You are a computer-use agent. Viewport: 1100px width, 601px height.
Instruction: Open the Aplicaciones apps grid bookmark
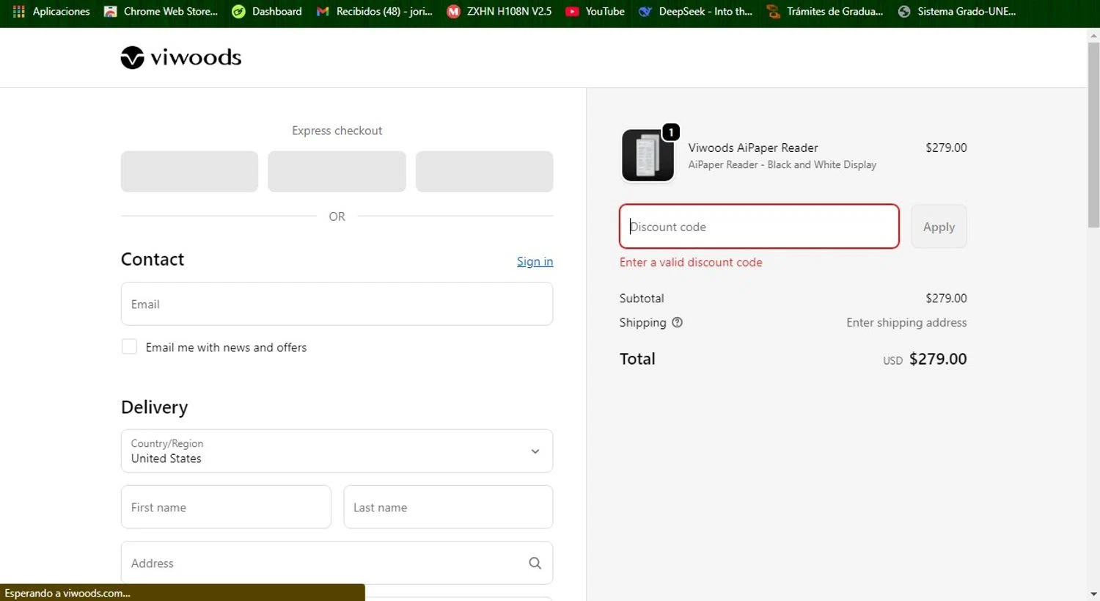point(51,11)
